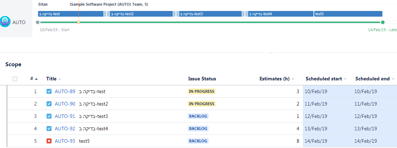Click the AUTO-91 story type icon
The image size is (397, 148).
click(x=49, y=116)
